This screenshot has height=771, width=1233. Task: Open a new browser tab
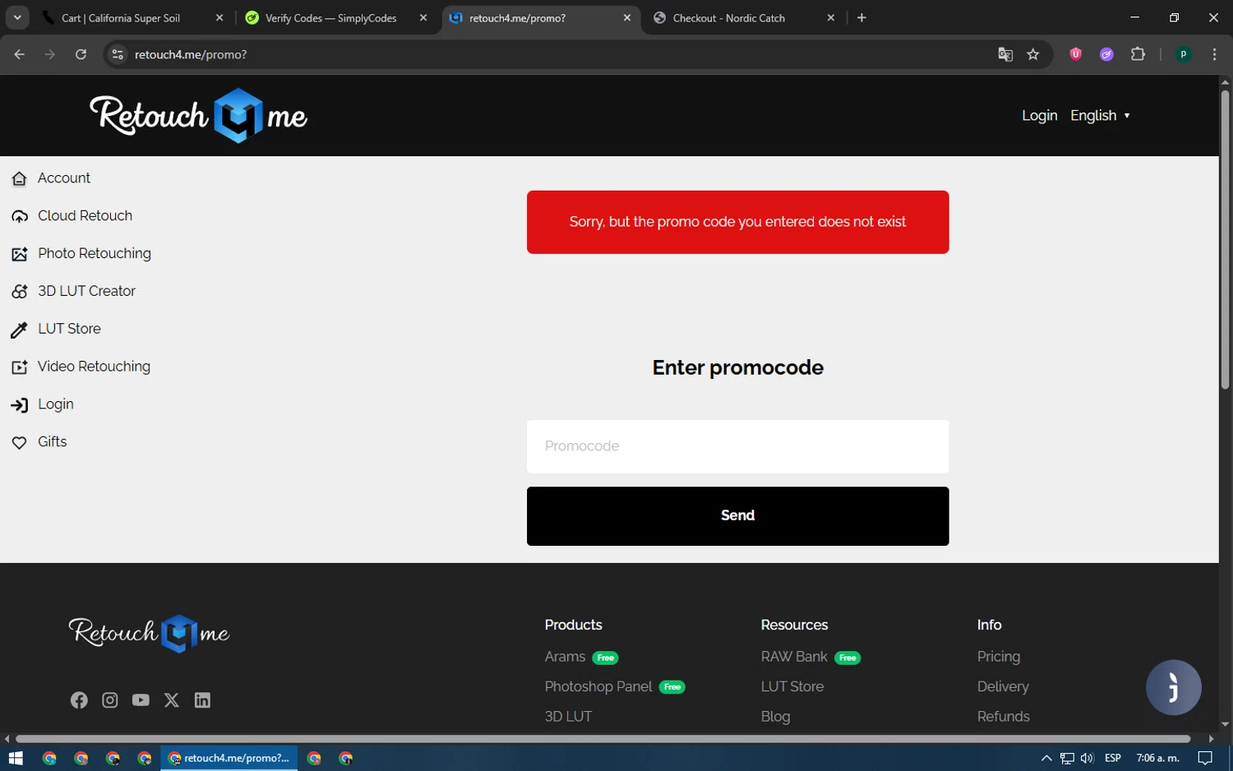tap(861, 18)
